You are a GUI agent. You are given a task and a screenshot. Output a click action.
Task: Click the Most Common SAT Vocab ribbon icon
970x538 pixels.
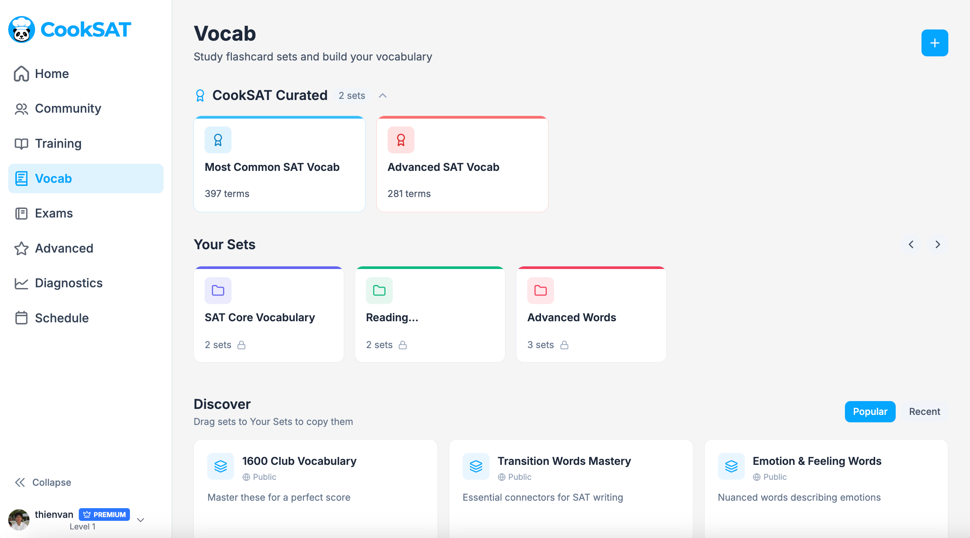(x=218, y=140)
